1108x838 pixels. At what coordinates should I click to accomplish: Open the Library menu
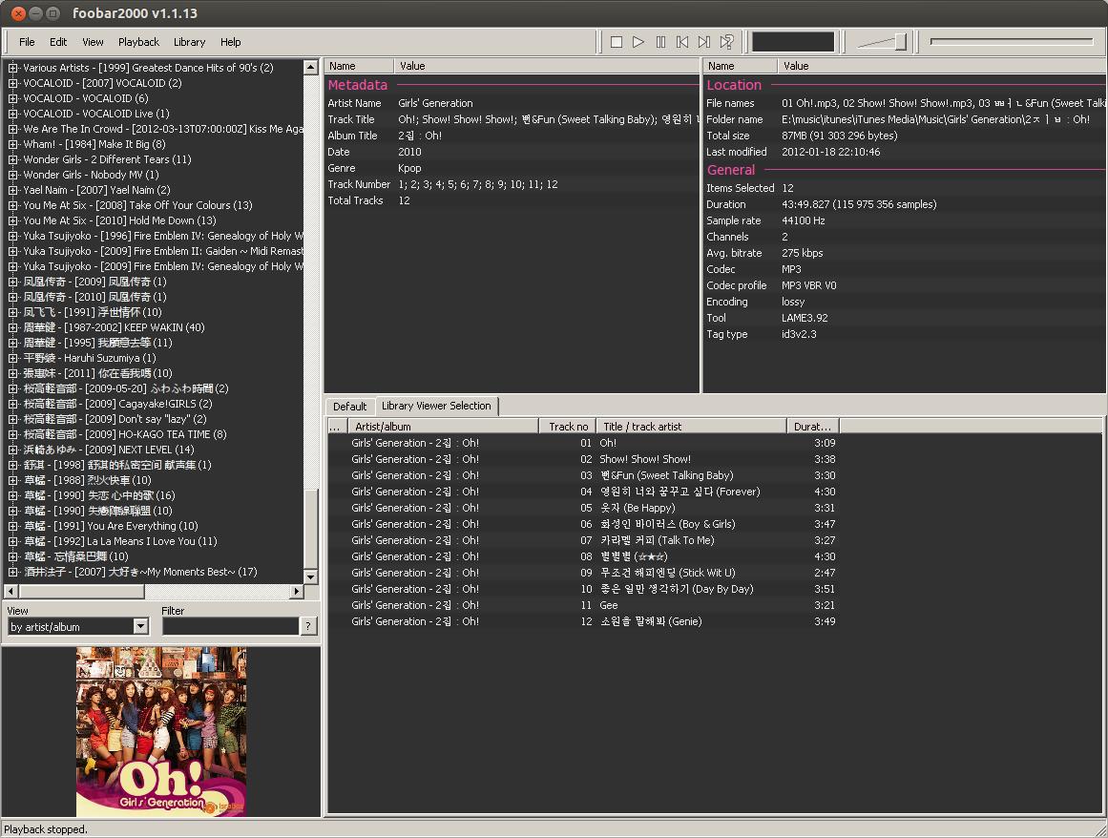coord(189,42)
